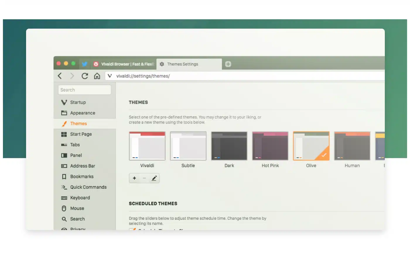Choose the Dark theme thumbnail
The width and height of the screenshot is (410, 263).
229,146
